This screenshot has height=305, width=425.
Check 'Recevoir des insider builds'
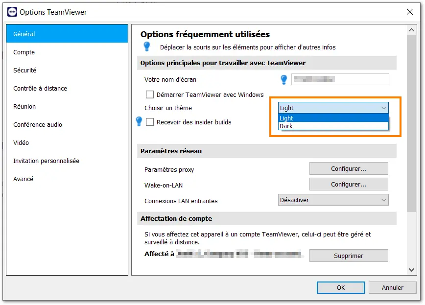(x=150, y=122)
